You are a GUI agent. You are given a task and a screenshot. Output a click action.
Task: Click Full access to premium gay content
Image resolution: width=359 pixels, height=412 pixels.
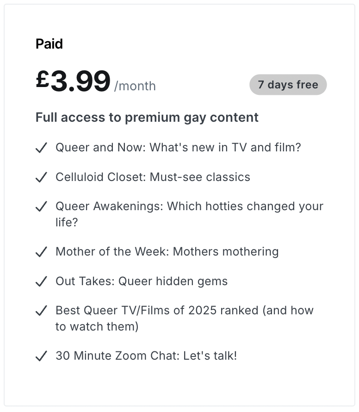point(147,117)
